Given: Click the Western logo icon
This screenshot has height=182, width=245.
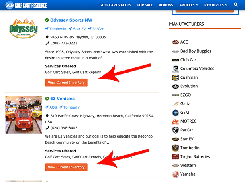Looking at the screenshot, I should [x=175, y=166].
